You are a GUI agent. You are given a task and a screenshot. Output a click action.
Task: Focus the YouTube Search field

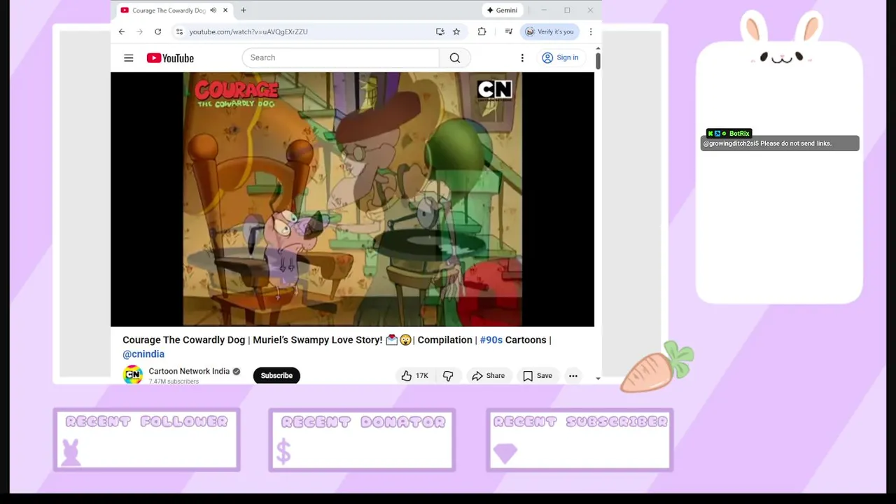point(341,58)
